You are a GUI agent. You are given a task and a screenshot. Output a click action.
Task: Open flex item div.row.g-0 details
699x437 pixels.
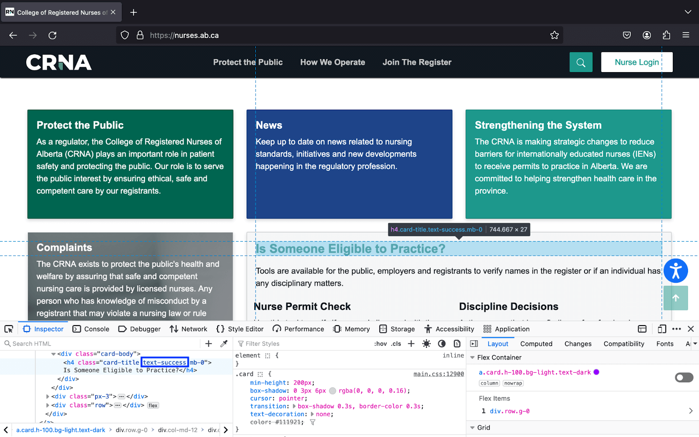click(691, 411)
